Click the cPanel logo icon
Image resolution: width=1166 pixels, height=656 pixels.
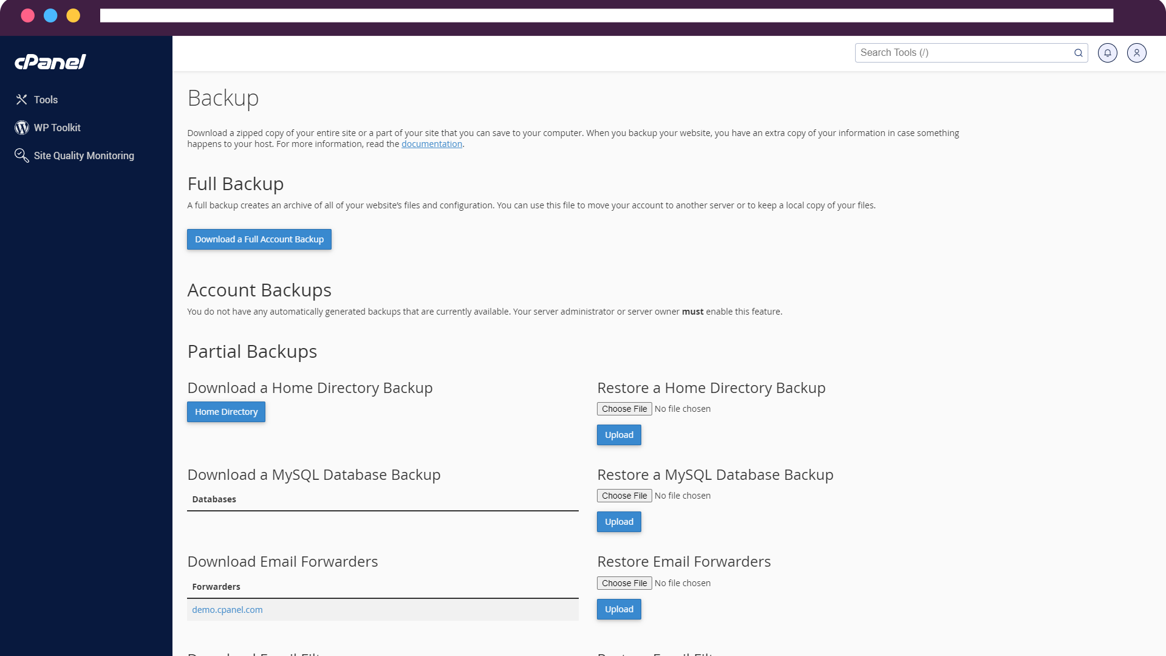click(x=50, y=61)
